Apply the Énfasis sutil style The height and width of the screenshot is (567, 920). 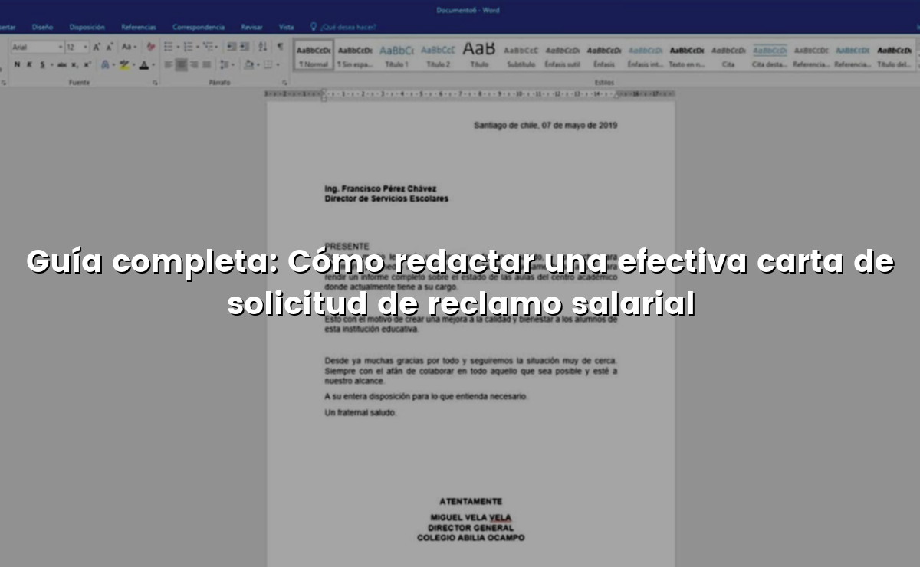[562, 56]
